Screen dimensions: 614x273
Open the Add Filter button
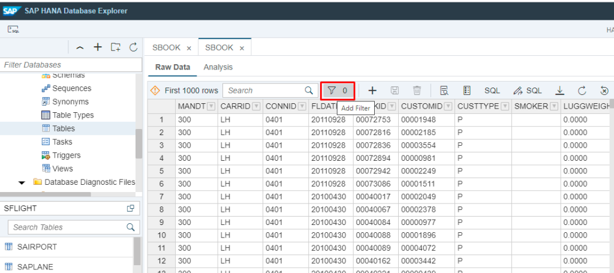click(x=338, y=91)
